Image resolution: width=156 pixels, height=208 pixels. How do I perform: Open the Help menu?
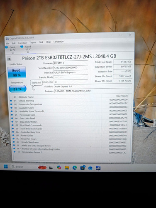coord(48,42)
